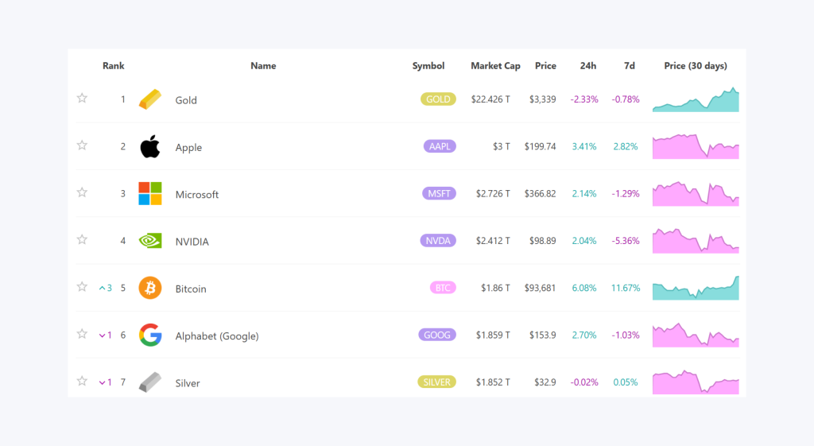
Task: Sort by Price column header
Action: point(545,66)
